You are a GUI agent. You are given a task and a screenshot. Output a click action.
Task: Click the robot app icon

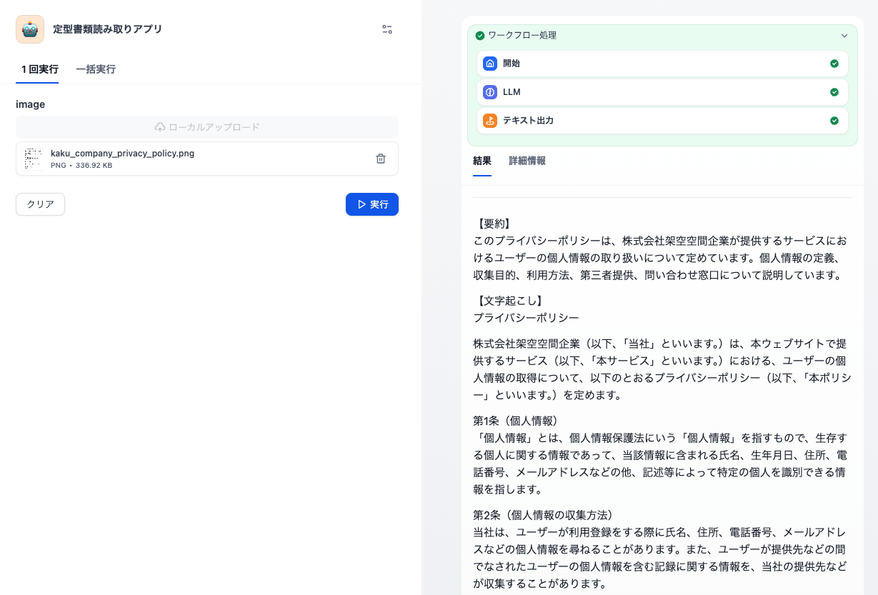tap(30, 29)
